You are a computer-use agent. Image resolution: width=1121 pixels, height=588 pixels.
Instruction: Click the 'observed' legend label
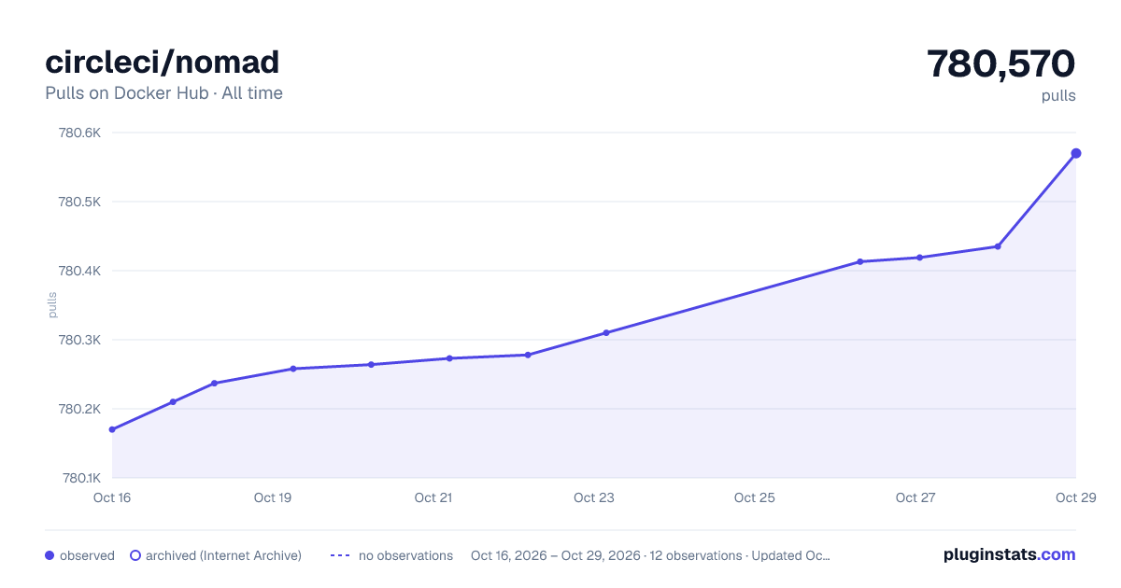coord(87,555)
